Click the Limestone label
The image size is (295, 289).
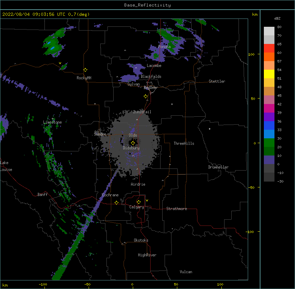[52, 122]
